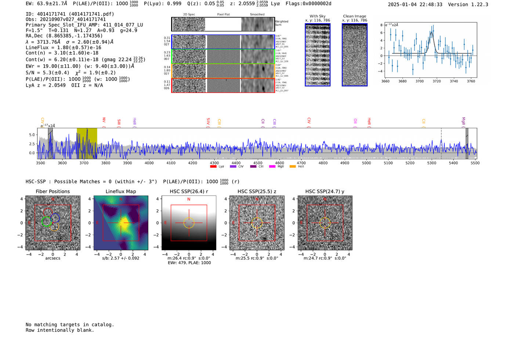This screenshot has width=514, height=350.
Task: Select the green-bordered fiber 2D spectrum
Action: [189, 57]
